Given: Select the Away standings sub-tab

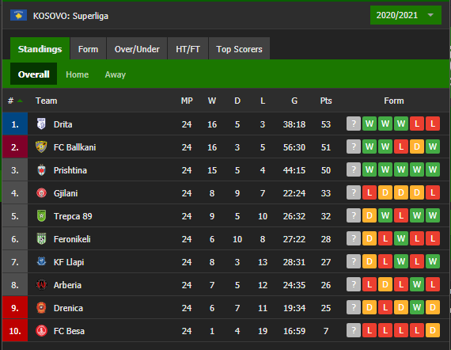Looking at the screenshot, I should (x=116, y=74).
